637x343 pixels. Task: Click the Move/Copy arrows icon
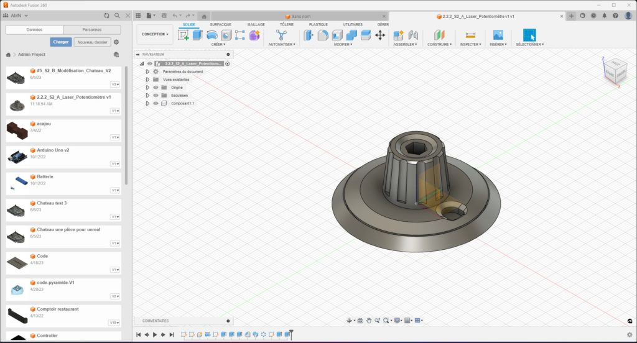tap(379, 35)
